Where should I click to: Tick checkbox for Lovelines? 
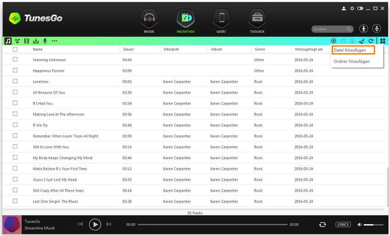[x=15, y=81]
